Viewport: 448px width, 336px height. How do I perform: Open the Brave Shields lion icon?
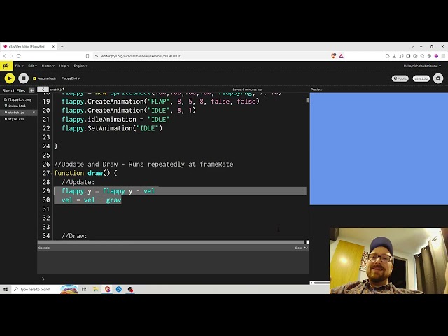[x=333, y=56]
